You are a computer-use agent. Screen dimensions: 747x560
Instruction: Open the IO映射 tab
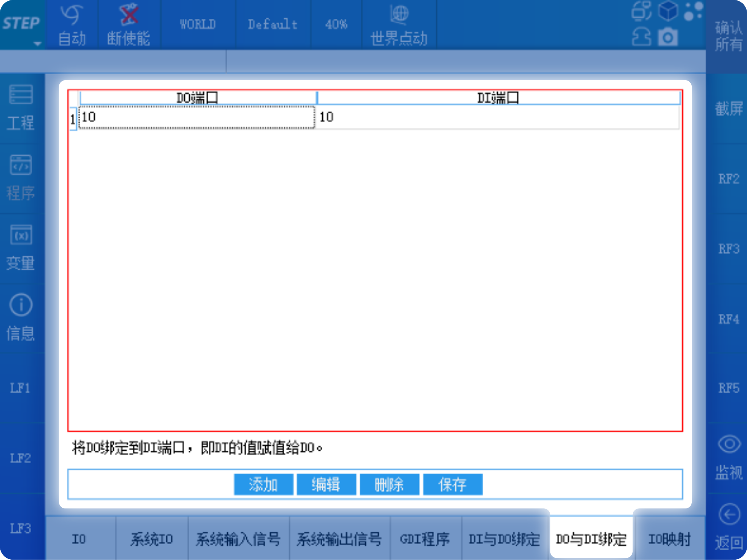pos(669,539)
